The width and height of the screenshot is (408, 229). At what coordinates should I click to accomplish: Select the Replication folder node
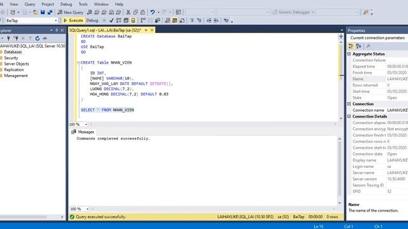point(14,70)
